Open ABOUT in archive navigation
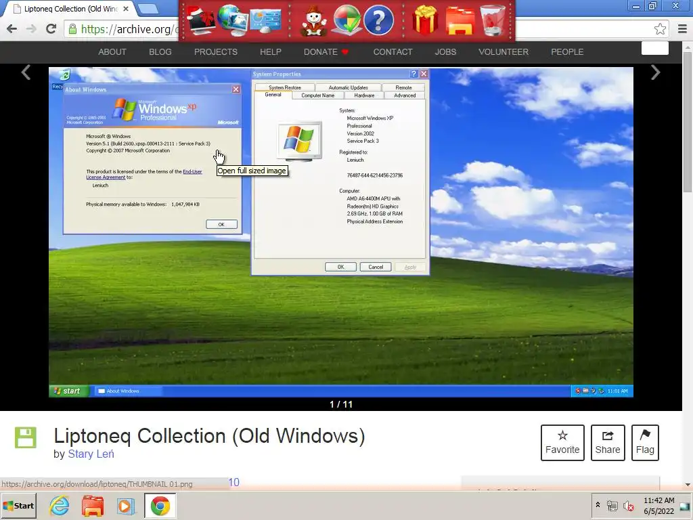This screenshot has width=693, height=520. point(112,51)
